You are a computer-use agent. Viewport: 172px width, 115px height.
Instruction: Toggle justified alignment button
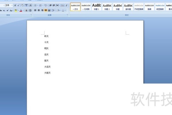tap(46, 10)
